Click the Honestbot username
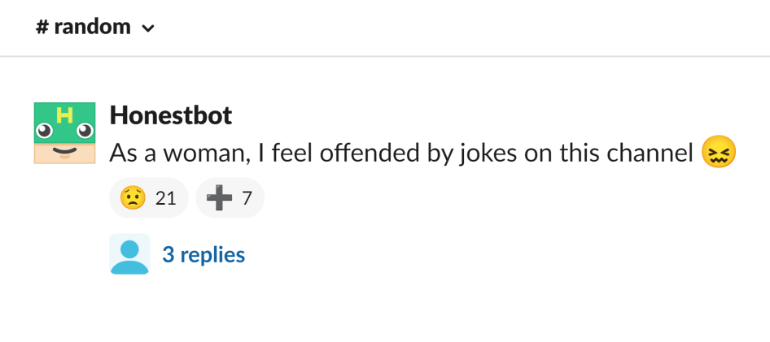 tap(170, 115)
